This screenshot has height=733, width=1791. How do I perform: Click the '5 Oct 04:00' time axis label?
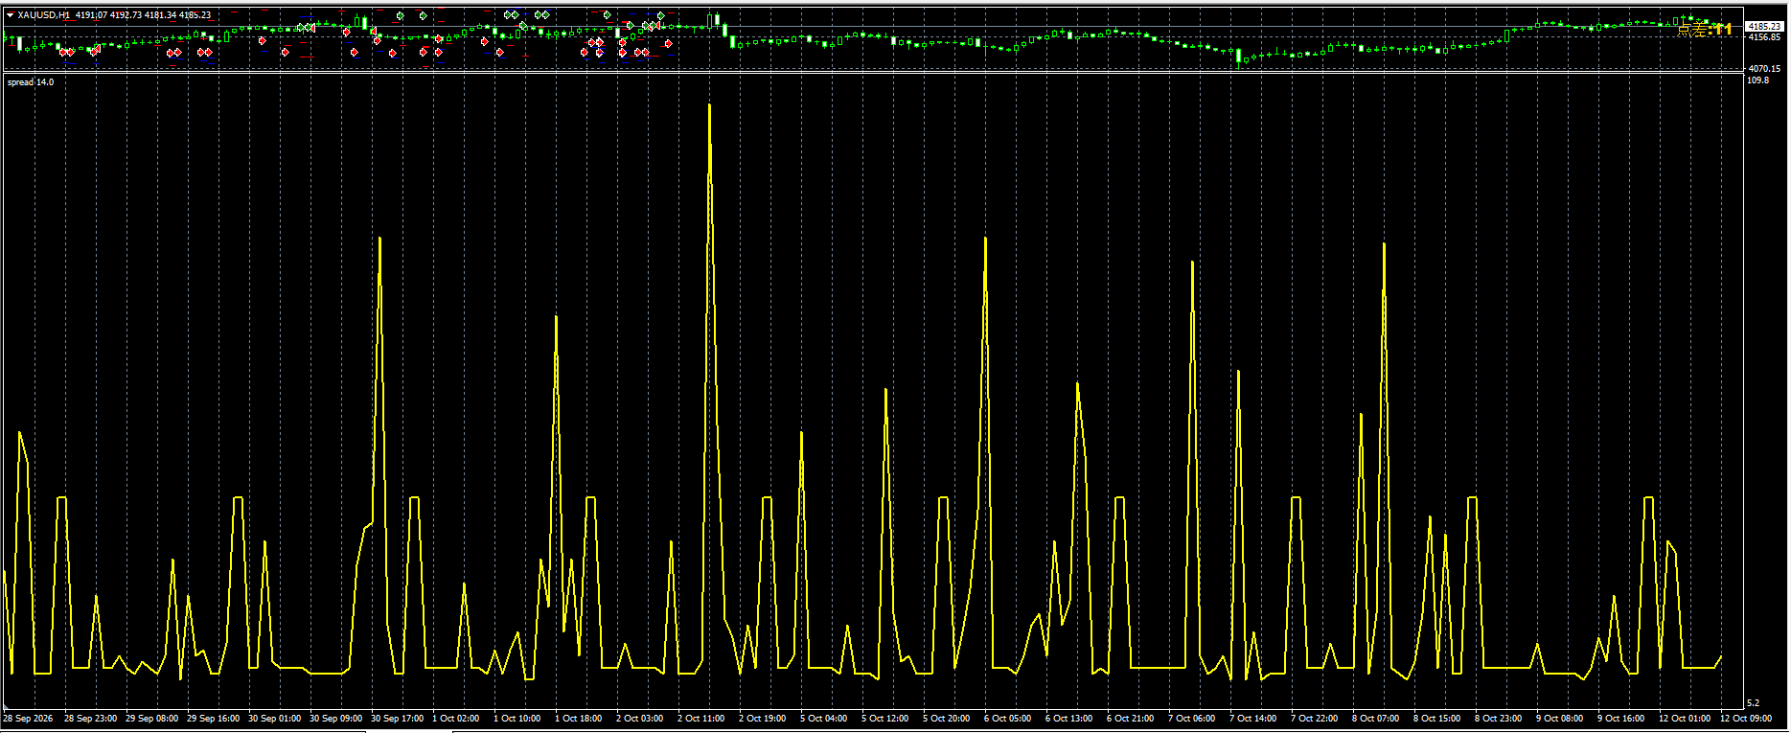pyautogui.click(x=824, y=719)
